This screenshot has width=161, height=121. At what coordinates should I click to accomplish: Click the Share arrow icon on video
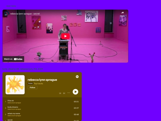[x=123, y=13]
